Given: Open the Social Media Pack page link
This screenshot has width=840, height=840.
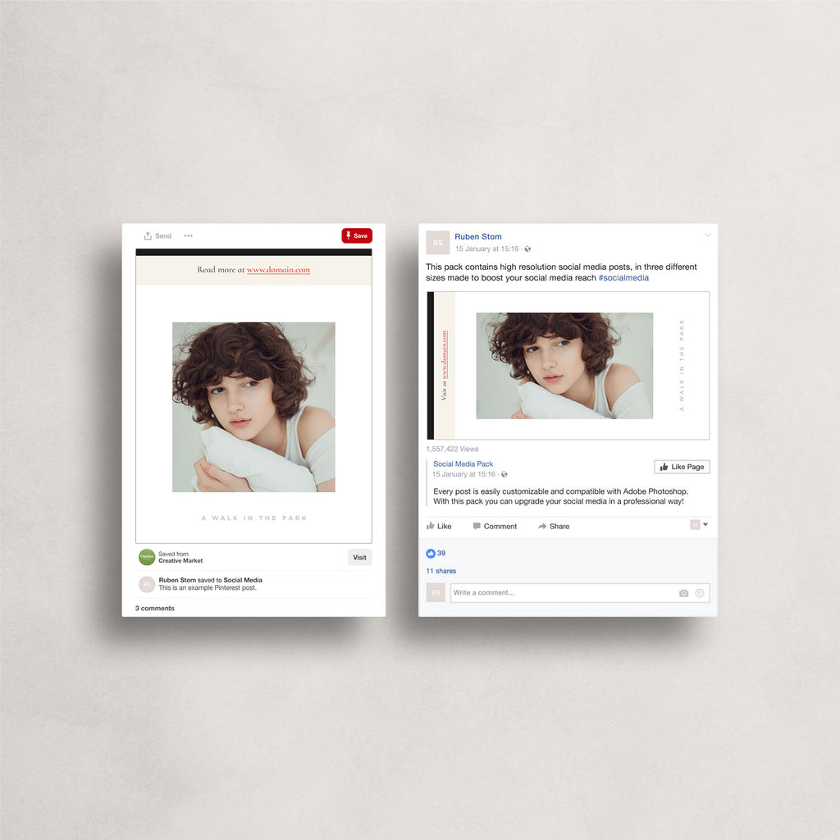Looking at the screenshot, I should click(463, 464).
